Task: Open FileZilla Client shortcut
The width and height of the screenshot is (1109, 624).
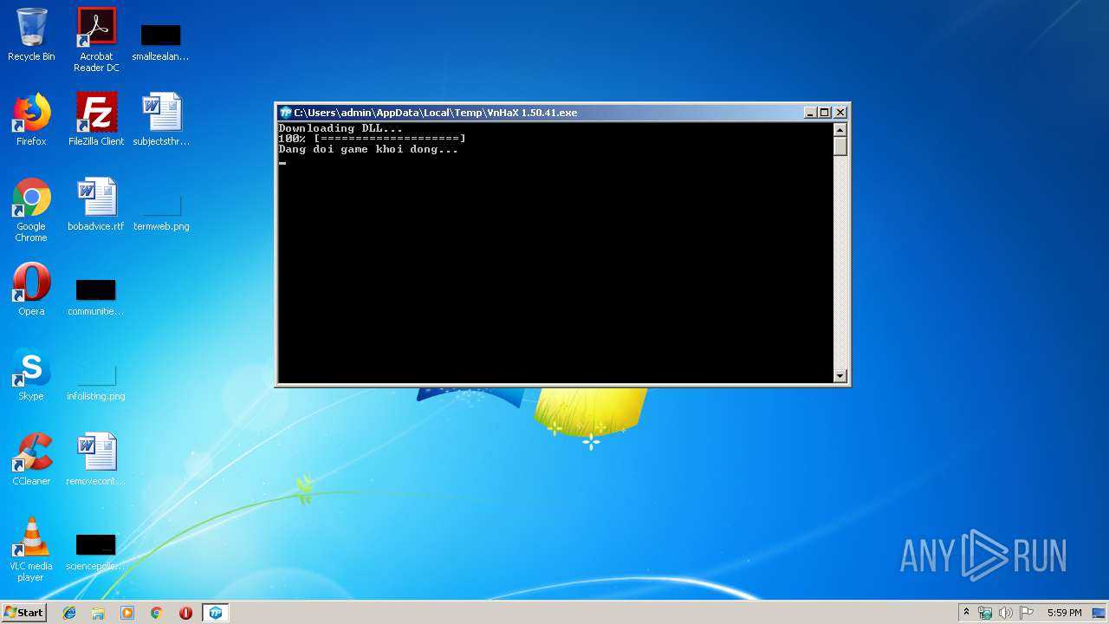Action: pyautogui.click(x=96, y=120)
